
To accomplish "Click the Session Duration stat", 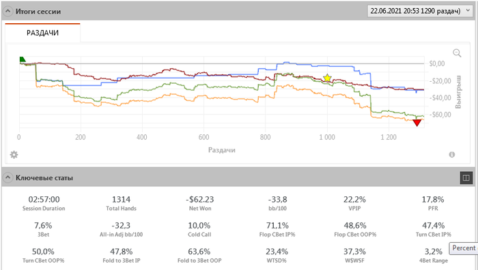I will click(44, 203).
